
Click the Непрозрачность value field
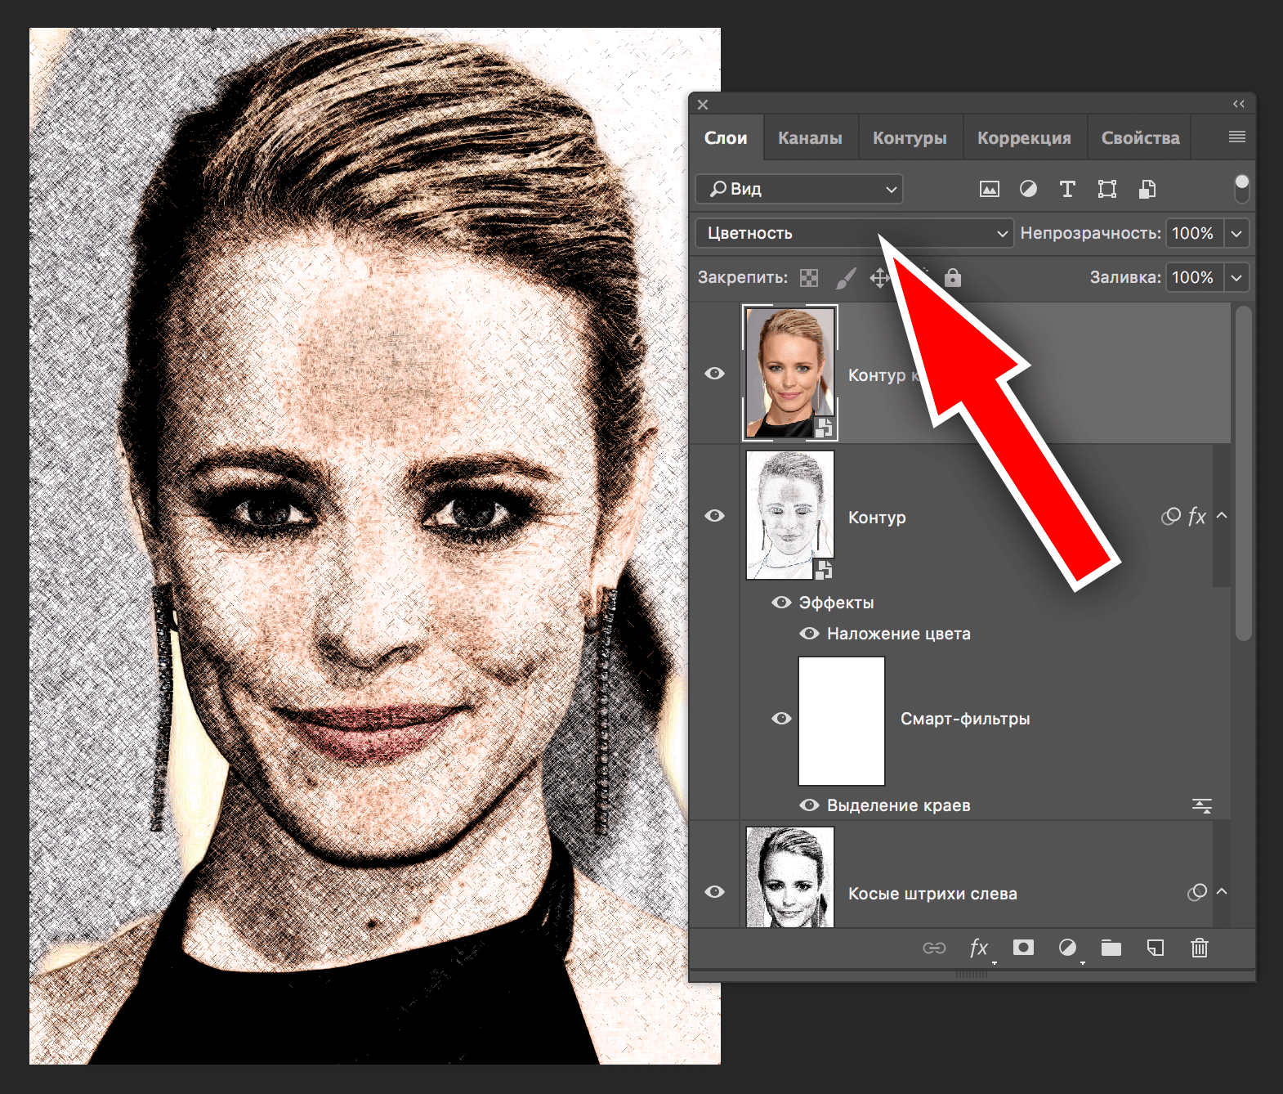(1194, 233)
